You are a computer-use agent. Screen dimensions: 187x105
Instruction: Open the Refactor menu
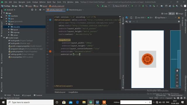[x=42, y=2]
